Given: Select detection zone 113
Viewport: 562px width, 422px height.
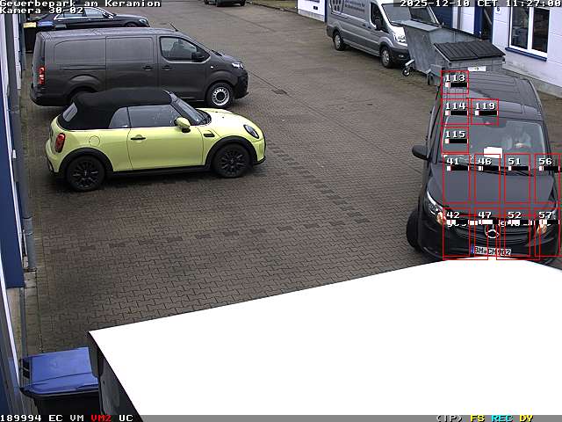Looking at the screenshot, I should [455, 84].
